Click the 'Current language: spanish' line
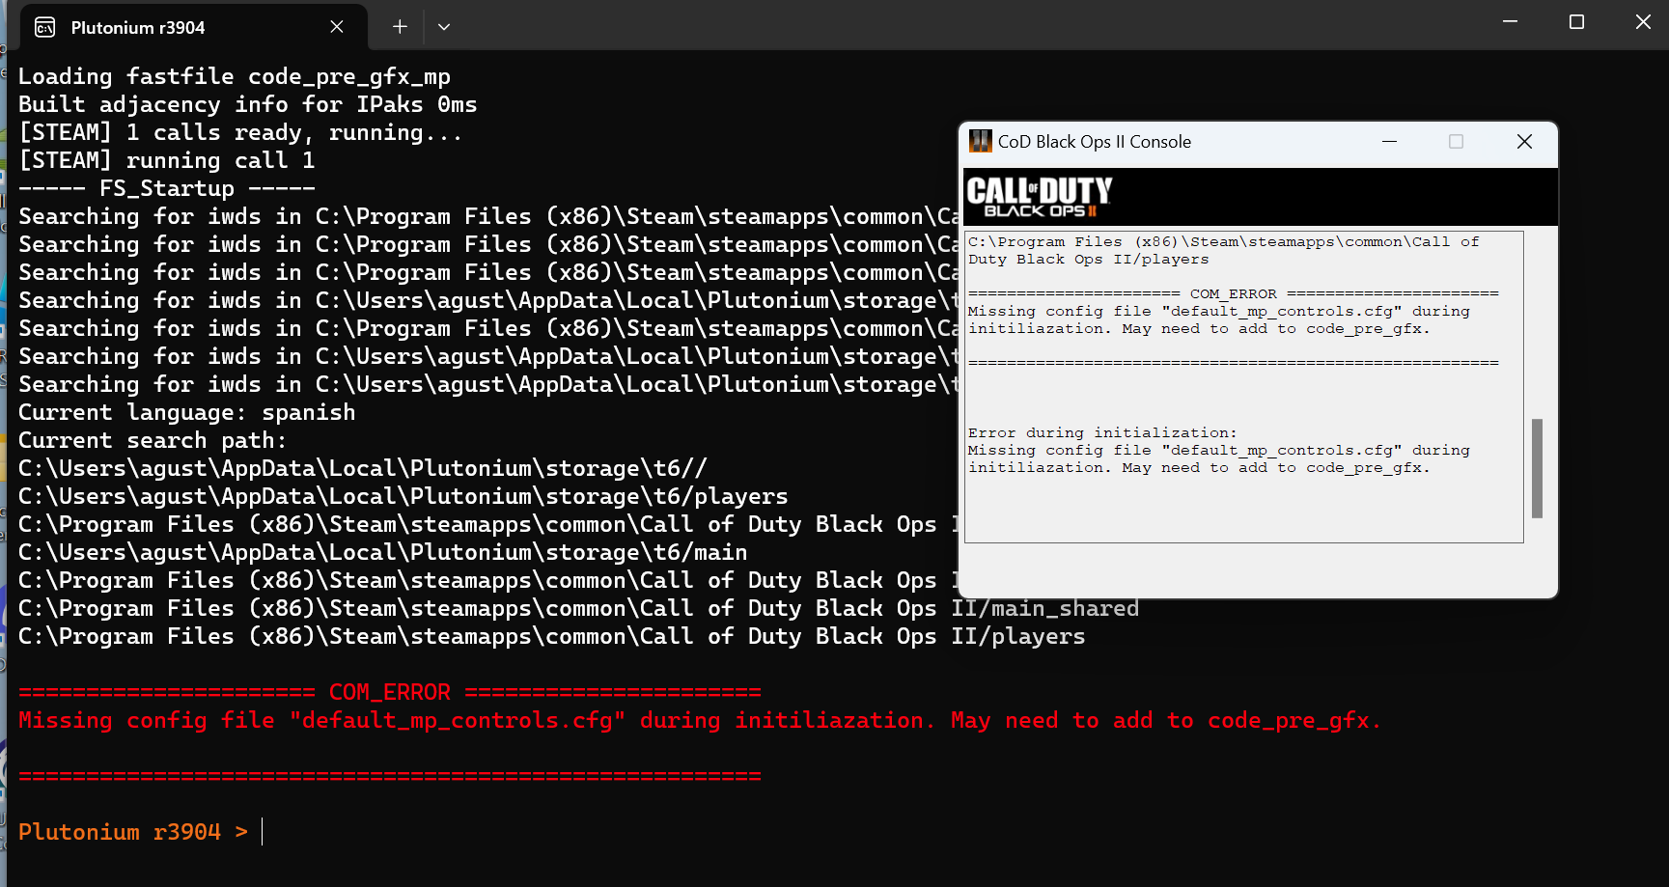 pyautogui.click(x=187, y=412)
